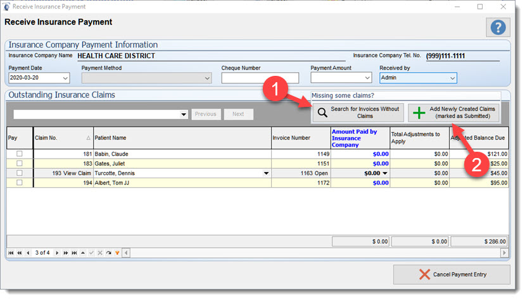Click $121.00 adjusted balance due cell
Viewport: 525px width, 299px height.
479,154
